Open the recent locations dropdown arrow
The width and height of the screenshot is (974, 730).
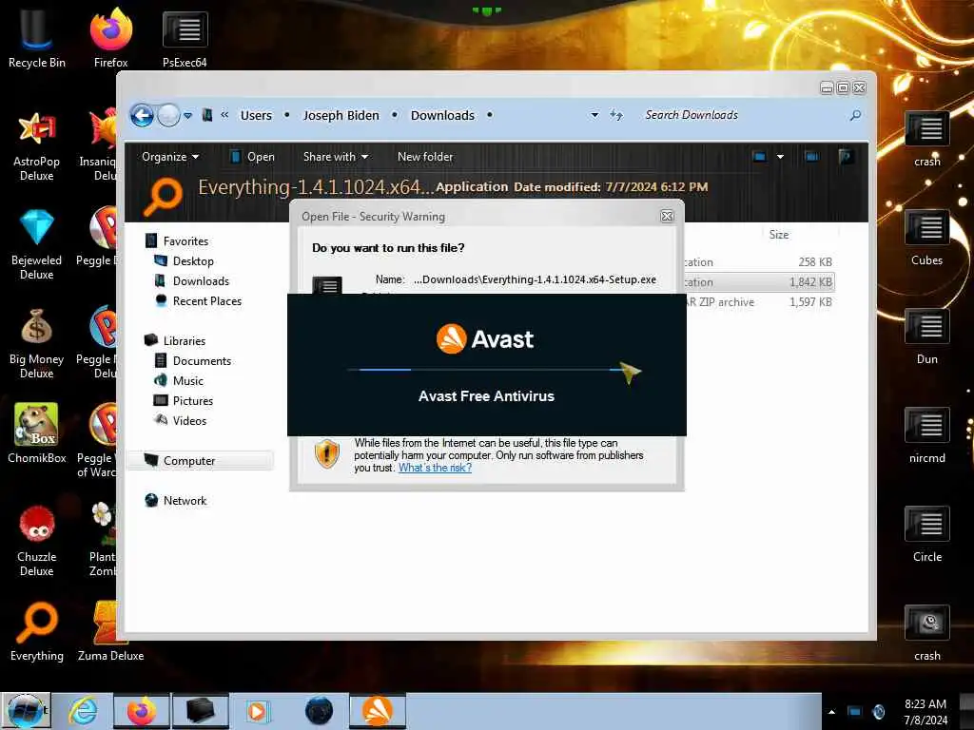187,115
